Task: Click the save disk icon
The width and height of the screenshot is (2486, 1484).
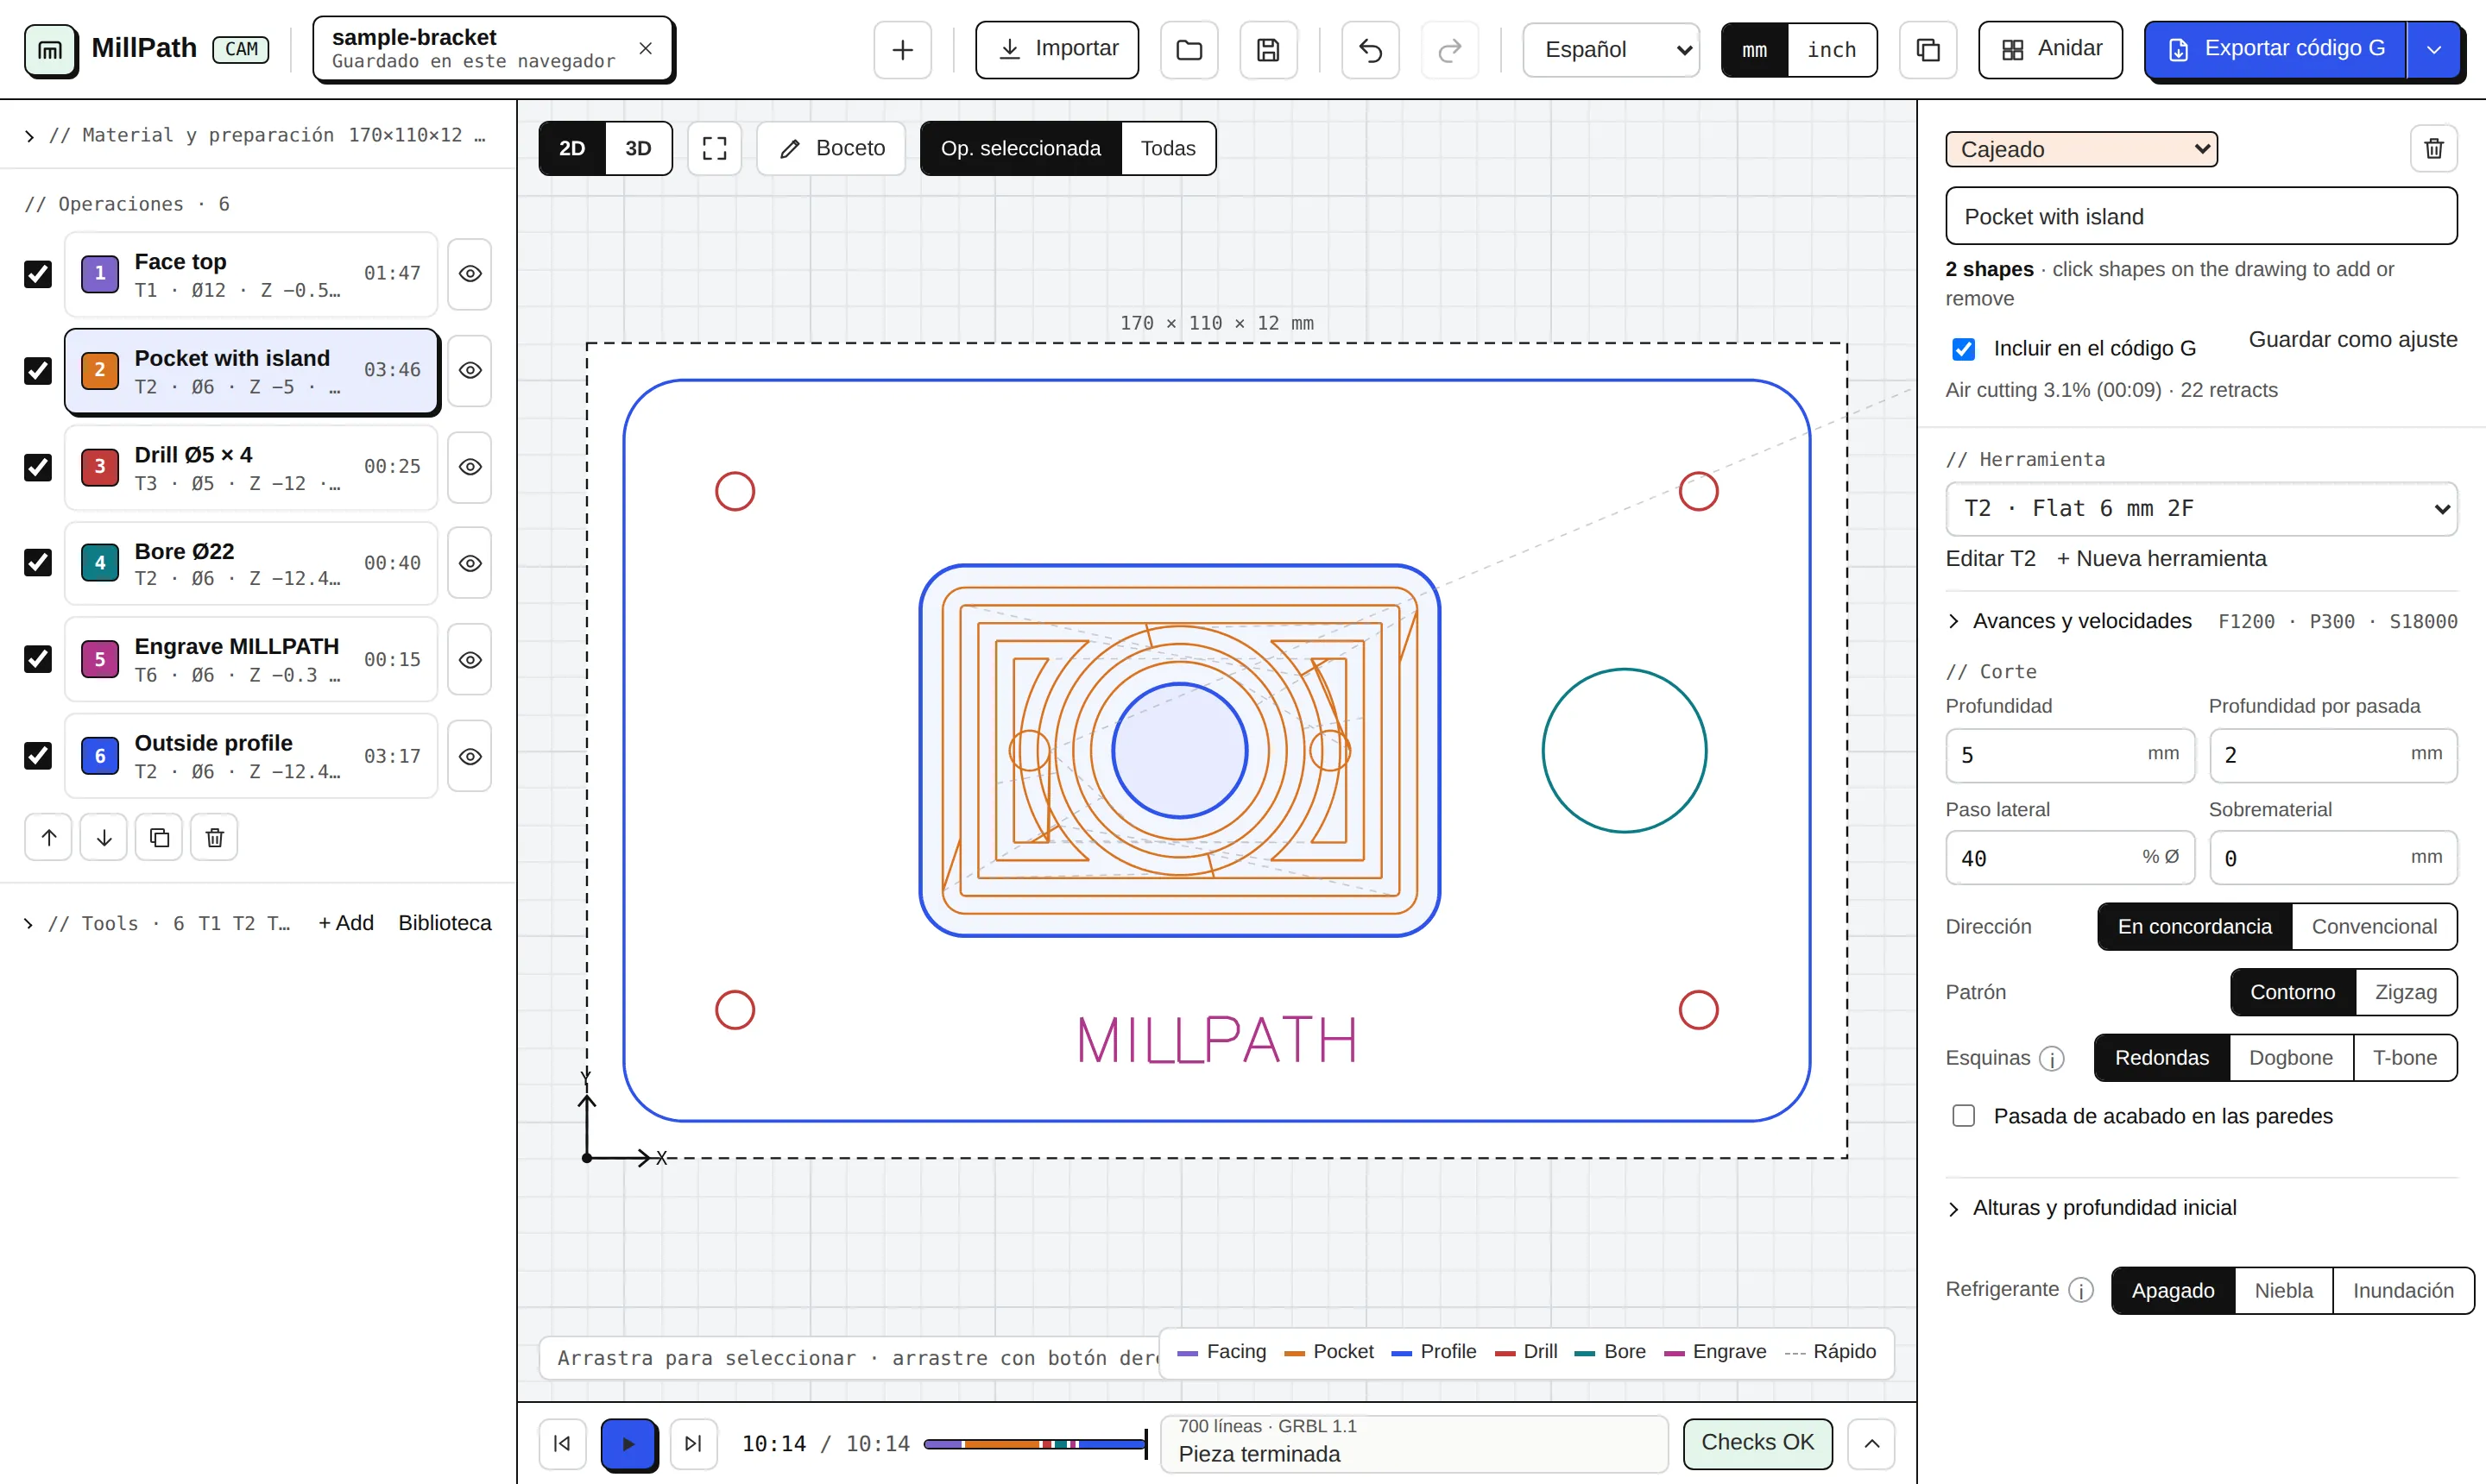Action: click(x=1267, y=50)
